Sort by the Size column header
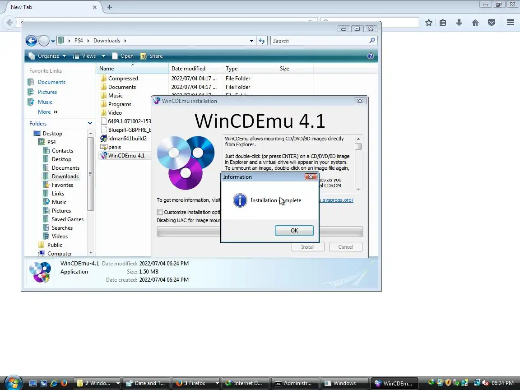This screenshot has height=390, width=520. (295, 69)
